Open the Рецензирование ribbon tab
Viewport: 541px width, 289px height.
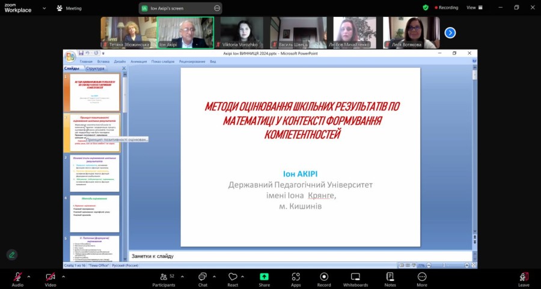coord(192,62)
